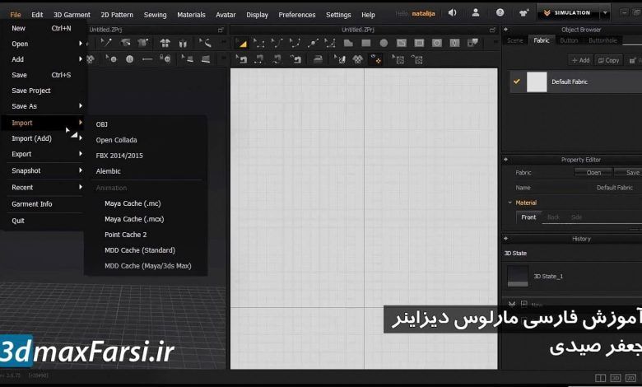Expand the Snapshot submenu

point(44,170)
